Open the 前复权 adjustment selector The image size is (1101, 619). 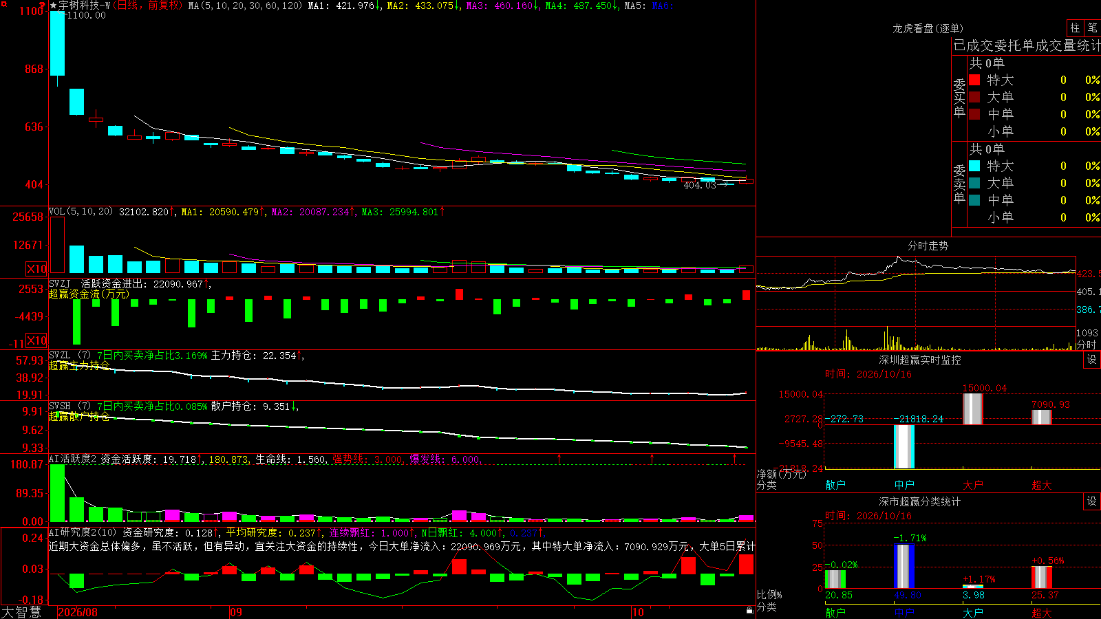163,6
